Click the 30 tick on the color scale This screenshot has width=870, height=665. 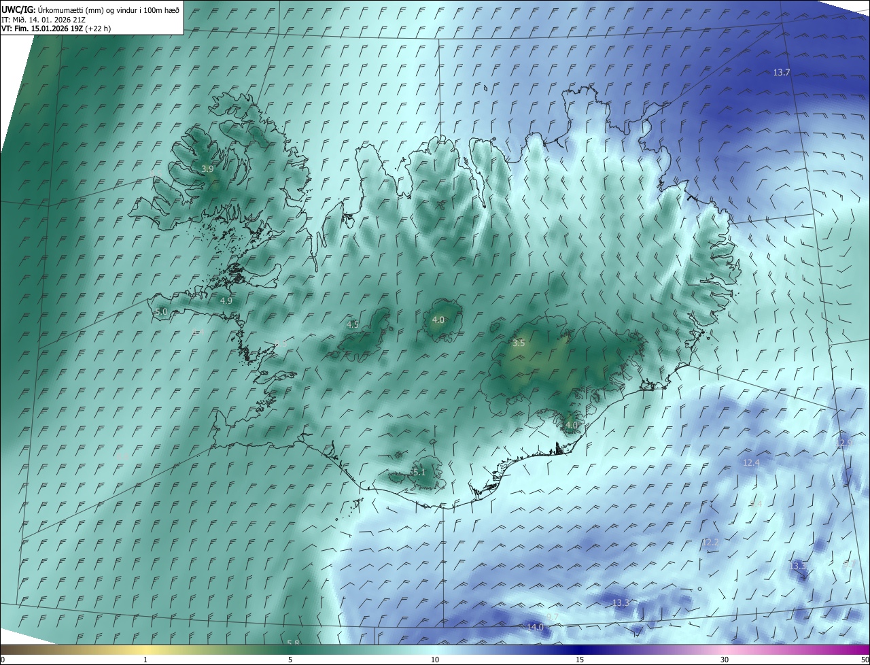click(725, 660)
